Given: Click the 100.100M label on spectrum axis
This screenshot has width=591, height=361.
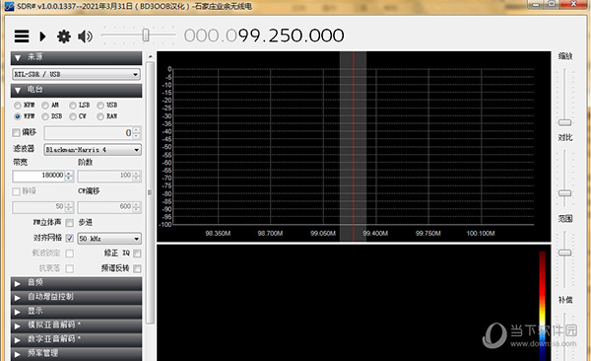Looking at the screenshot, I should click(481, 234).
